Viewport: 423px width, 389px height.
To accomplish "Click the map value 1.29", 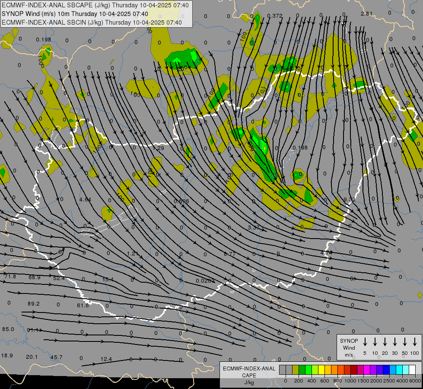I will (159, 148).
